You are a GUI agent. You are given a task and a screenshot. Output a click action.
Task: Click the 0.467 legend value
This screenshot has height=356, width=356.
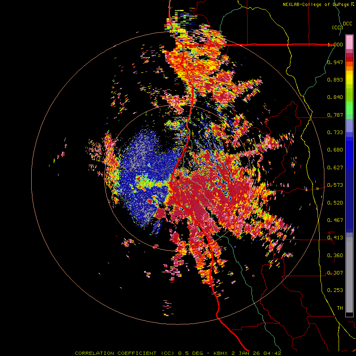click(x=335, y=220)
